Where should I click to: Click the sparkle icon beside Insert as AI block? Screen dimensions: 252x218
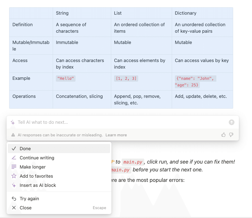click(x=14, y=185)
